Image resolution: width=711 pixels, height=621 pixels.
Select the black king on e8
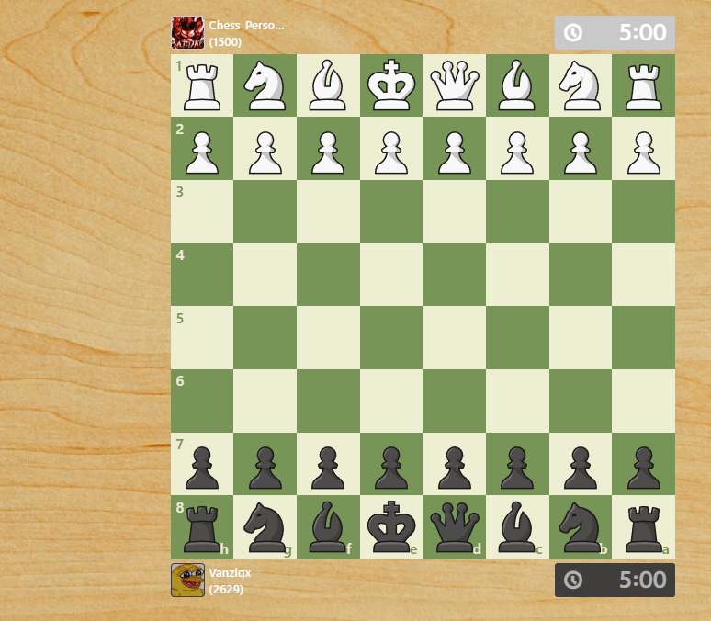click(x=391, y=527)
